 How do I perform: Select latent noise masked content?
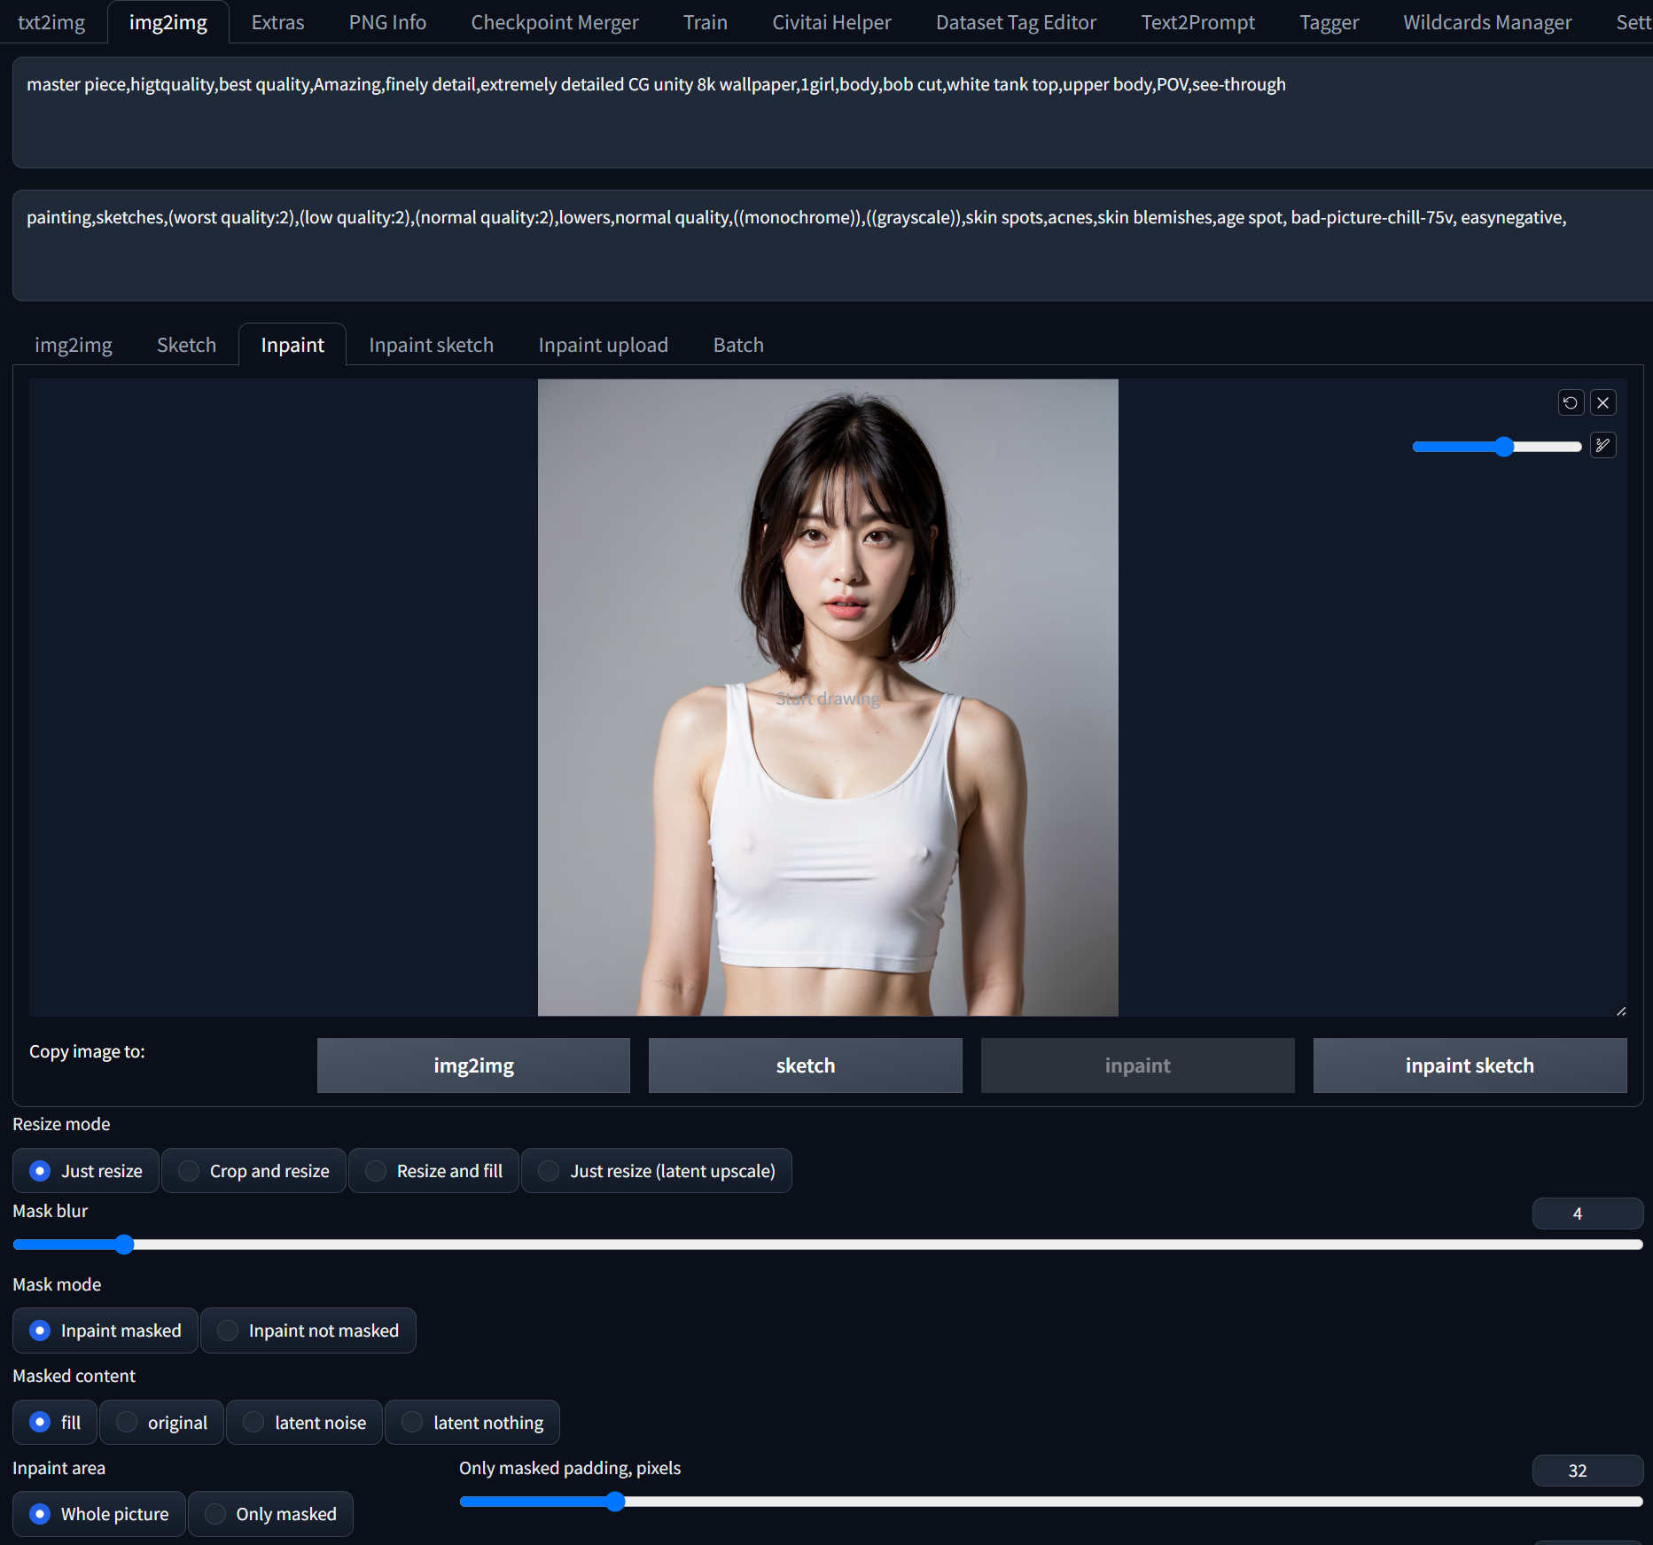305,1423
